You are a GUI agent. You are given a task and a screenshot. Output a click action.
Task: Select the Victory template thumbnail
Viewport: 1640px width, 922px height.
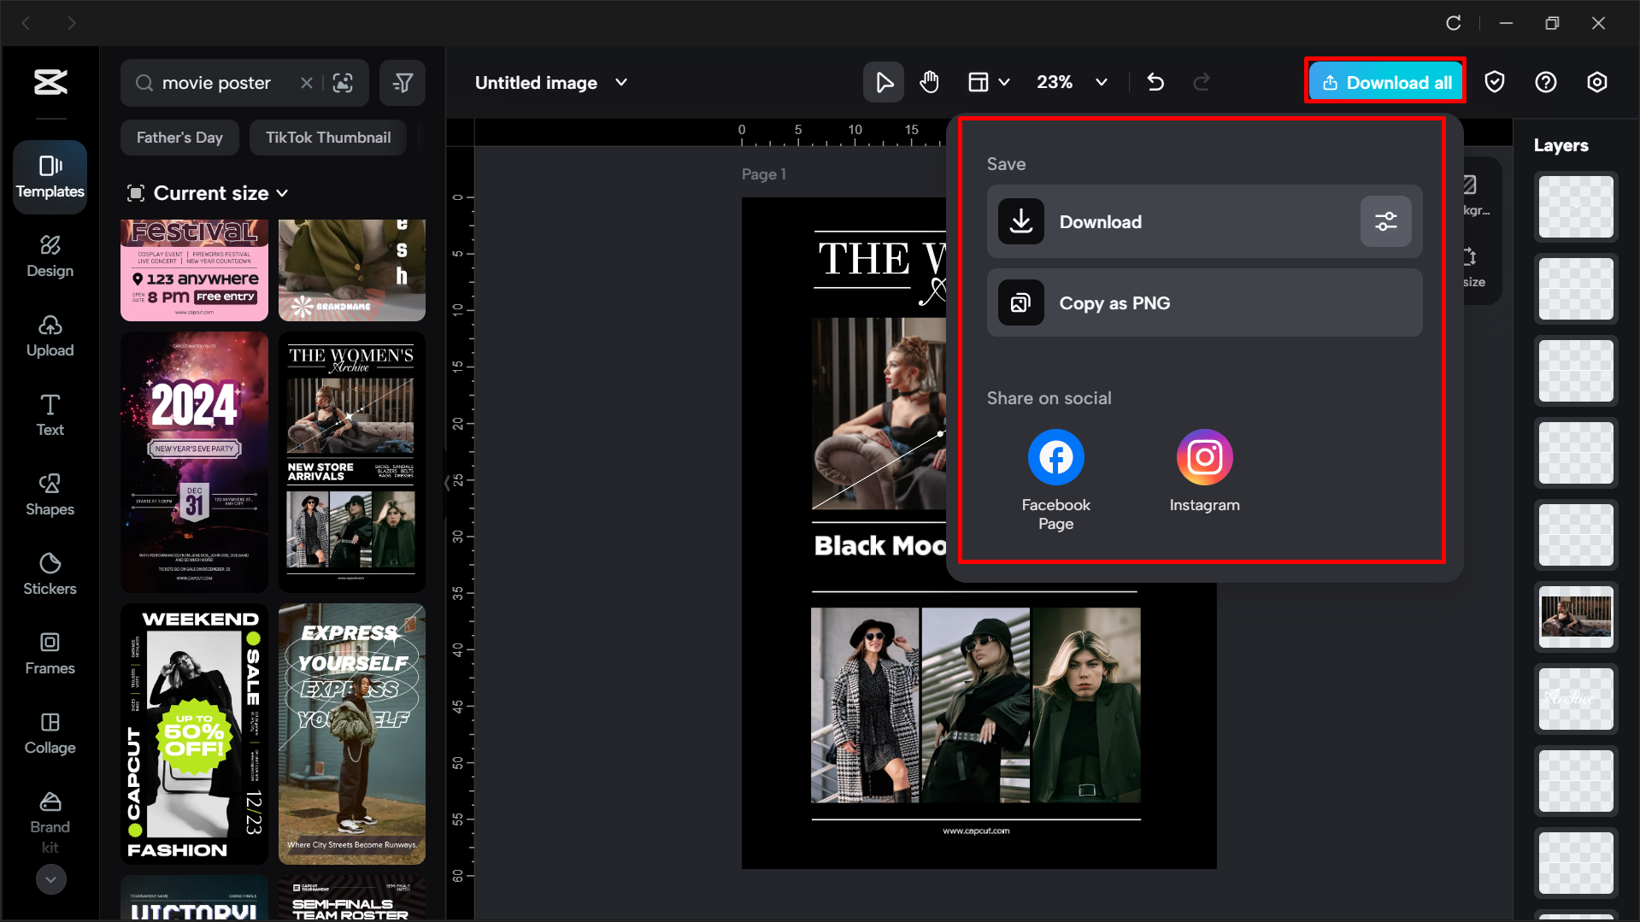click(194, 897)
